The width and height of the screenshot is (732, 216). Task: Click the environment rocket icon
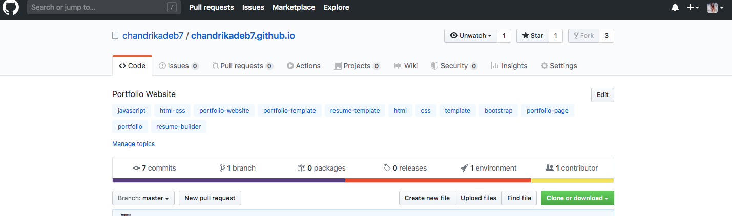pyautogui.click(x=464, y=168)
